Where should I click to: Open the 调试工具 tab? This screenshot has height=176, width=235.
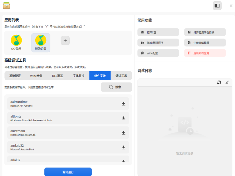pyautogui.click(x=121, y=76)
